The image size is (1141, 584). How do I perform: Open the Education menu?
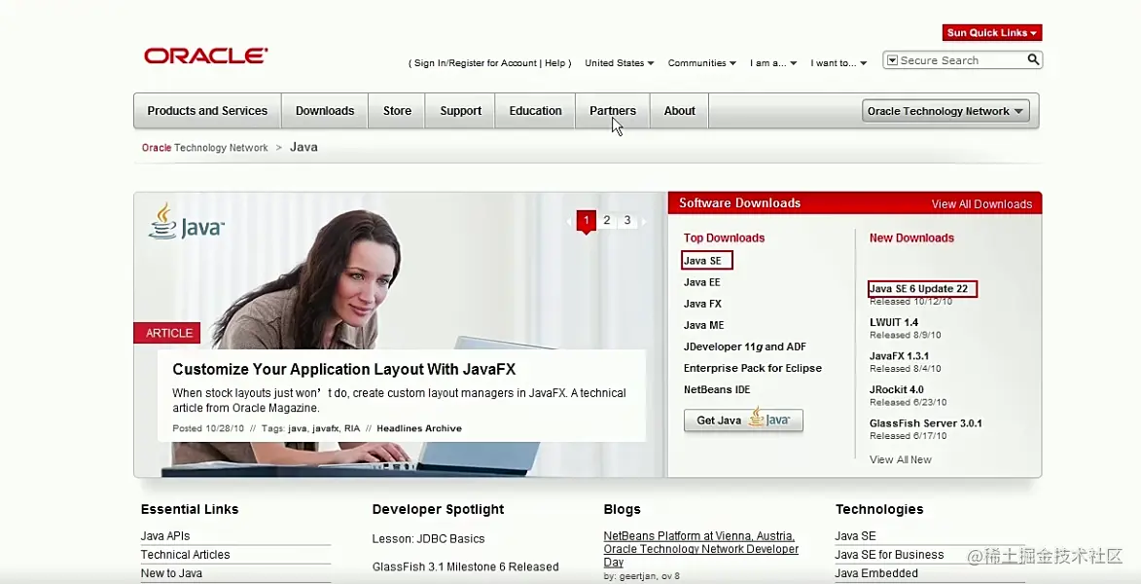click(x=536, y=111)
